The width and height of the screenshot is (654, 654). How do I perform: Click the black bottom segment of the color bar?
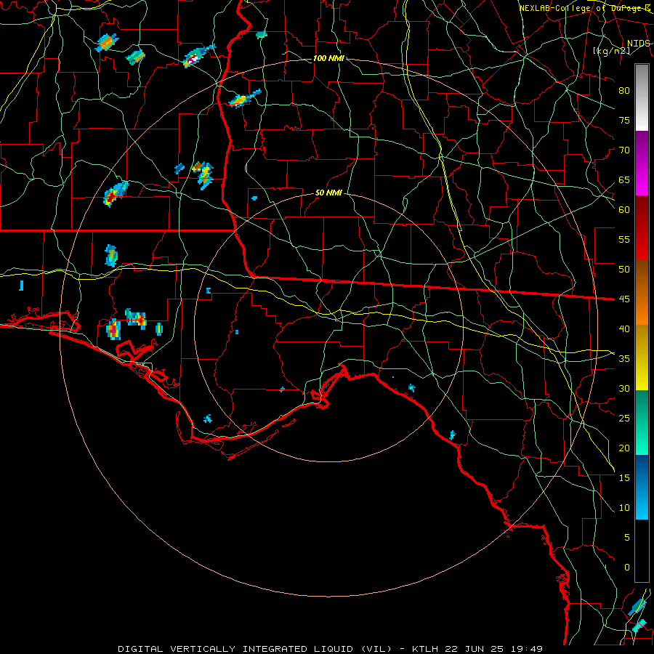click(x=642, y=551)
